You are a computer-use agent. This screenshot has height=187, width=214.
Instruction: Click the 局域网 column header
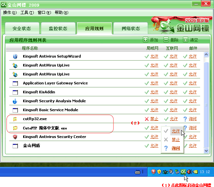[152, 48]
